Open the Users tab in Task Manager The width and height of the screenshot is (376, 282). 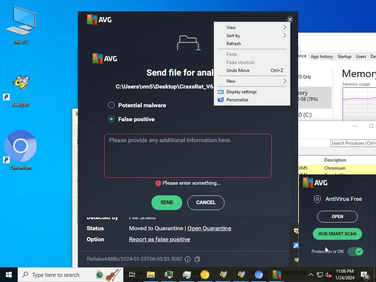(x=361, y=56)
